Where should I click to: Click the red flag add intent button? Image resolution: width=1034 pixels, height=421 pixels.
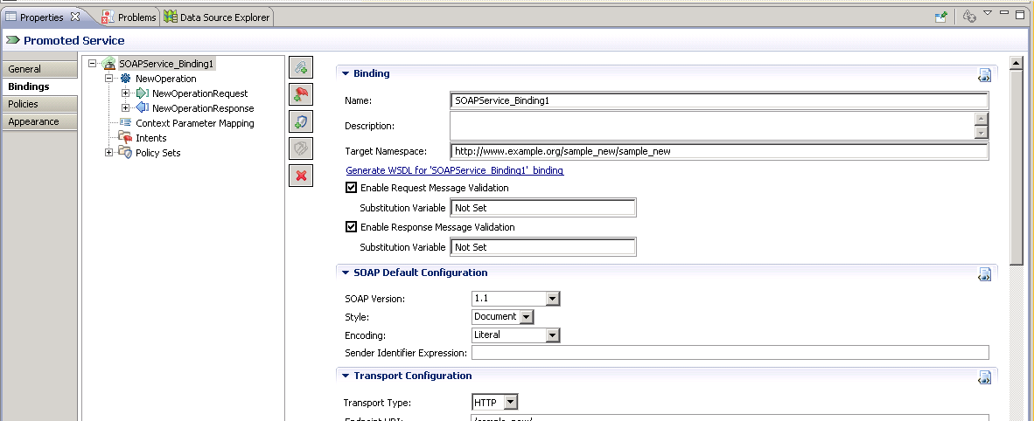(301, 94)
